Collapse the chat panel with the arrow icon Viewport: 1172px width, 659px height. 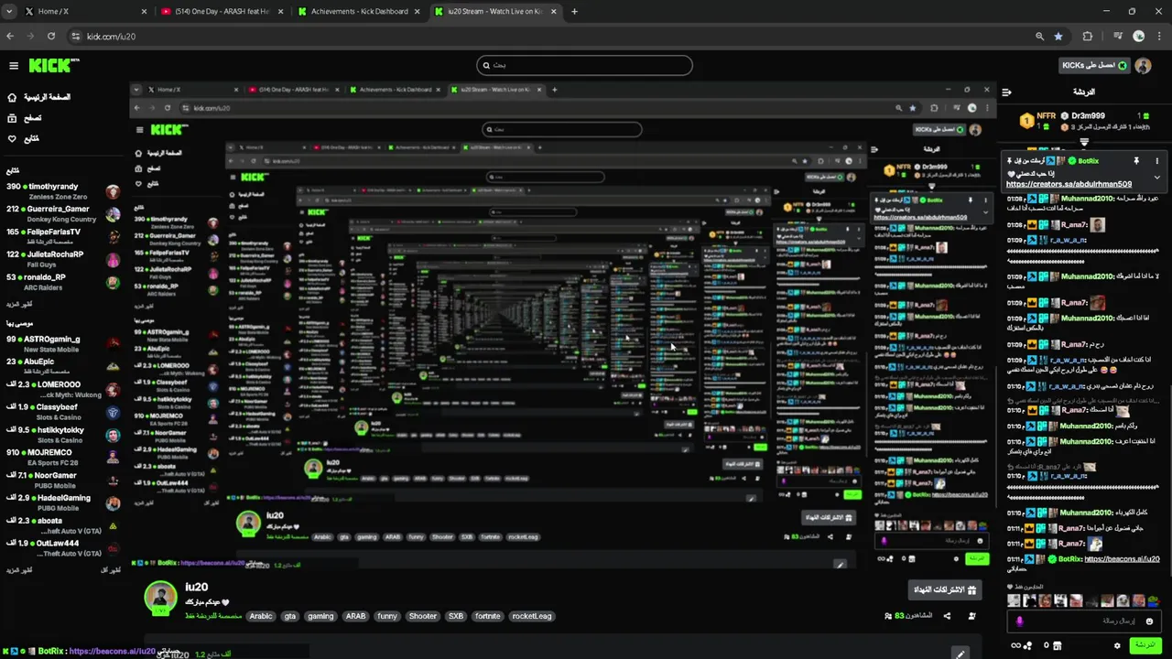click(x=1006, y=92)
